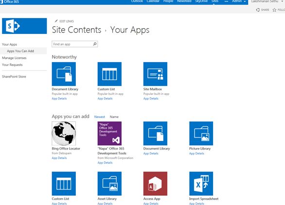Image resolution: width=285 pixels, height=205 pixels.
Task: Select Apps You Can Add in left navigation
Action: pyautogui.click(x=20, y=51)
